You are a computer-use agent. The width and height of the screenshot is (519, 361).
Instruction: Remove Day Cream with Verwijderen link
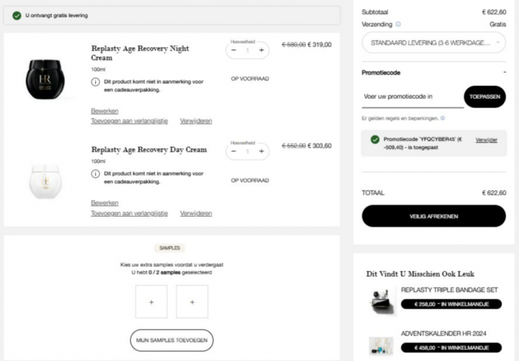click(x=196, y=214)
